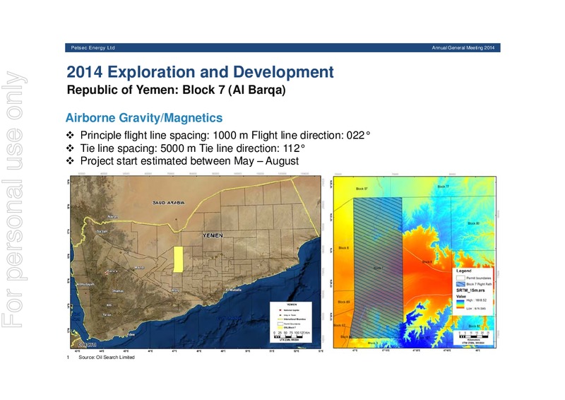
Task: Click the 'Permit boundaries' white legend swatch
Action: point(460,278)
